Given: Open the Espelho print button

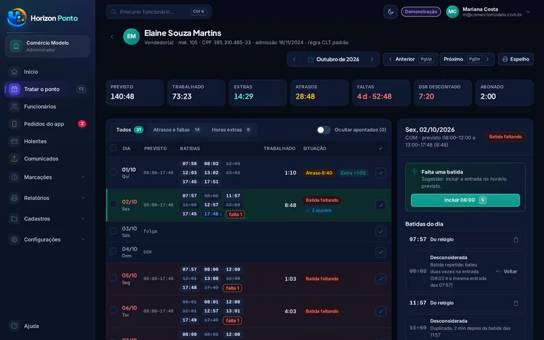Looking at the screenshot, I should tap(516, 59).
